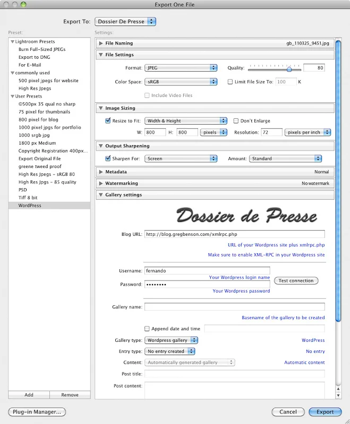Image resolution: width=350 pixels, height=424 pixels.
Task: Click the Resolution field showing 72
Action: coord(272,132)
